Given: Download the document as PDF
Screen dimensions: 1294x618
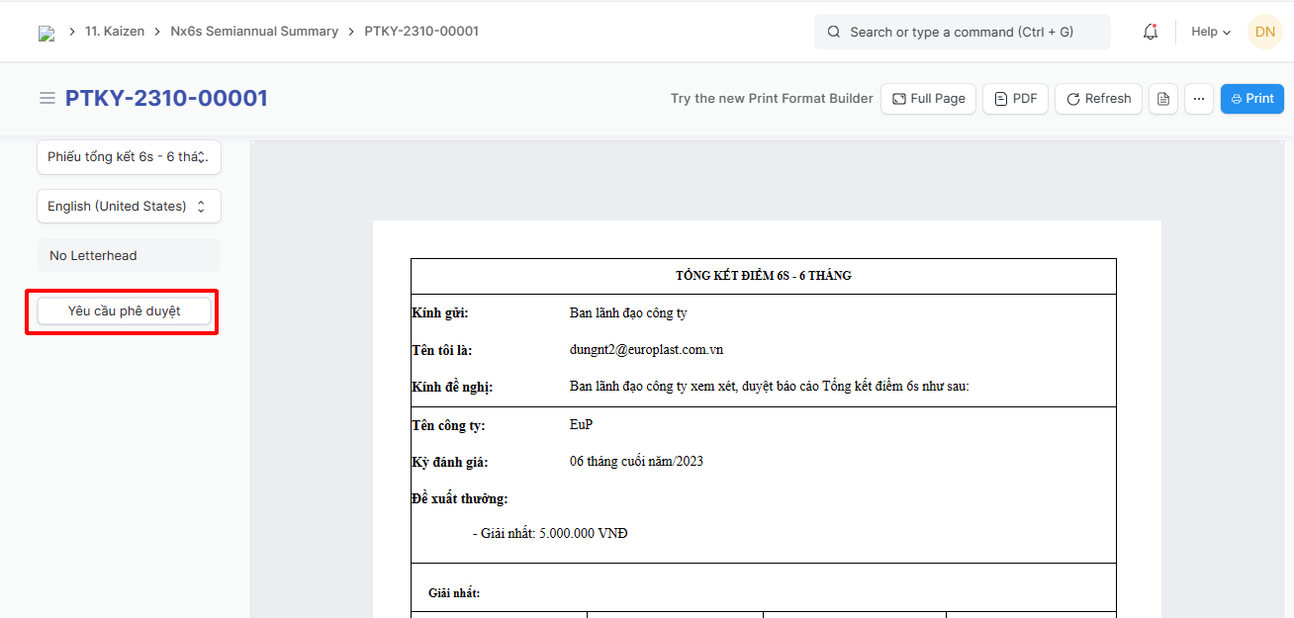Looking at the screenshot, I should click(1015, 99).
